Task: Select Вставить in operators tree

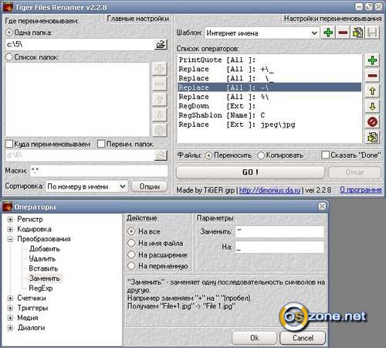Action: pos(43,268)
